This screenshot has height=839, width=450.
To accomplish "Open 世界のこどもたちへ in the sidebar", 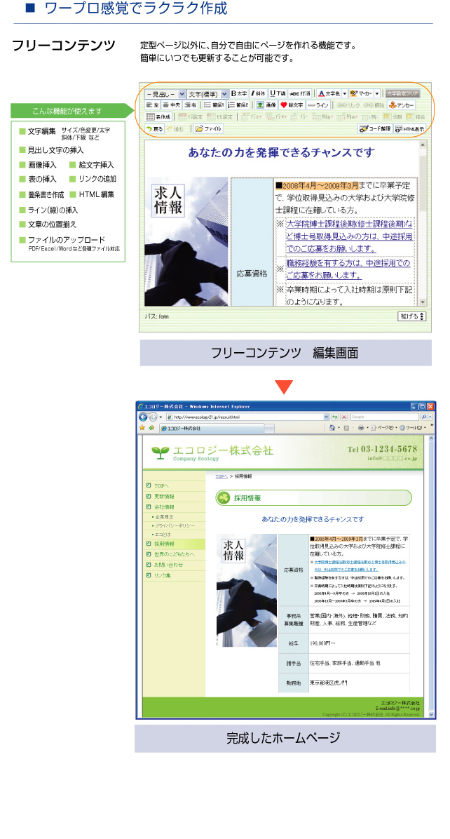I will (x=175, y=554).
